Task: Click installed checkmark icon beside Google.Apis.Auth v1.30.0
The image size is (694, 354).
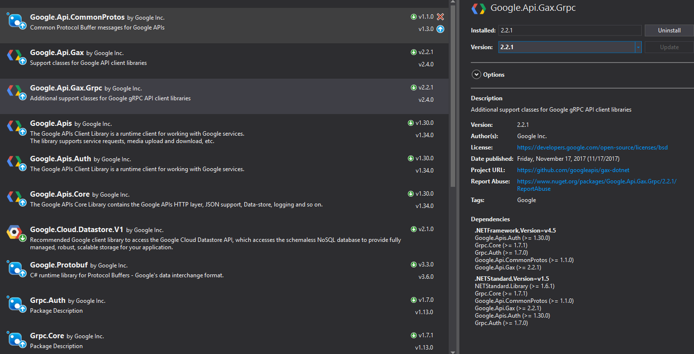Action: coord(411,158)
